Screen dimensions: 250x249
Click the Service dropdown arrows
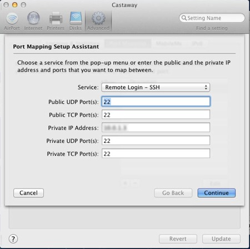click(206, 87)
